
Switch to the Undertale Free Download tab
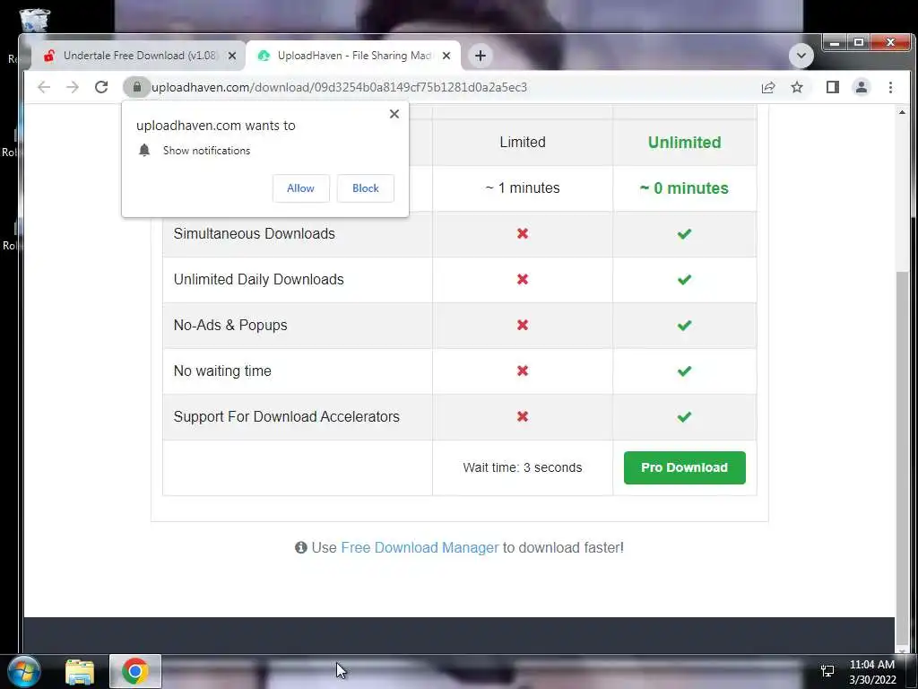pyautogui.click(x=139, y=56)
